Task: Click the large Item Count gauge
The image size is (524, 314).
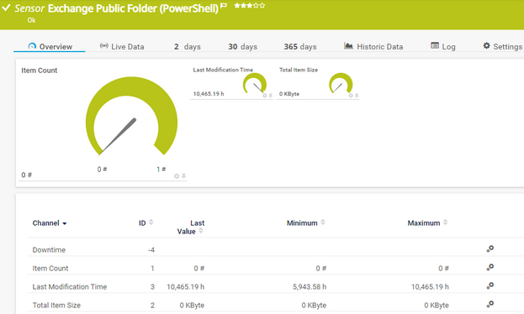Action: click(131, 116)
